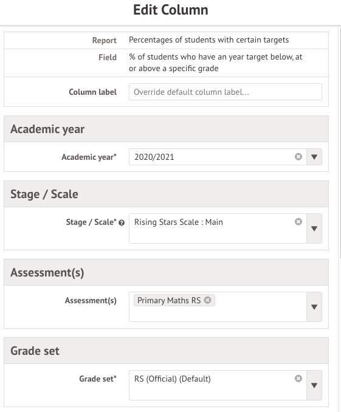The height and width of the screenshot is (412, 341).
Task: Focus the Column label input field
Action: (226, 92)
